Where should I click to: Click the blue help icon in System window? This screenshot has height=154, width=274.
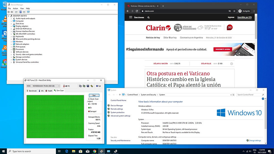tap(263, 99)
